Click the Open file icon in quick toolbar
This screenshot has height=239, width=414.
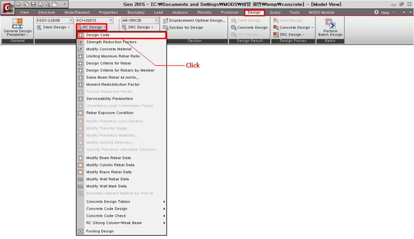pos(19,4)
